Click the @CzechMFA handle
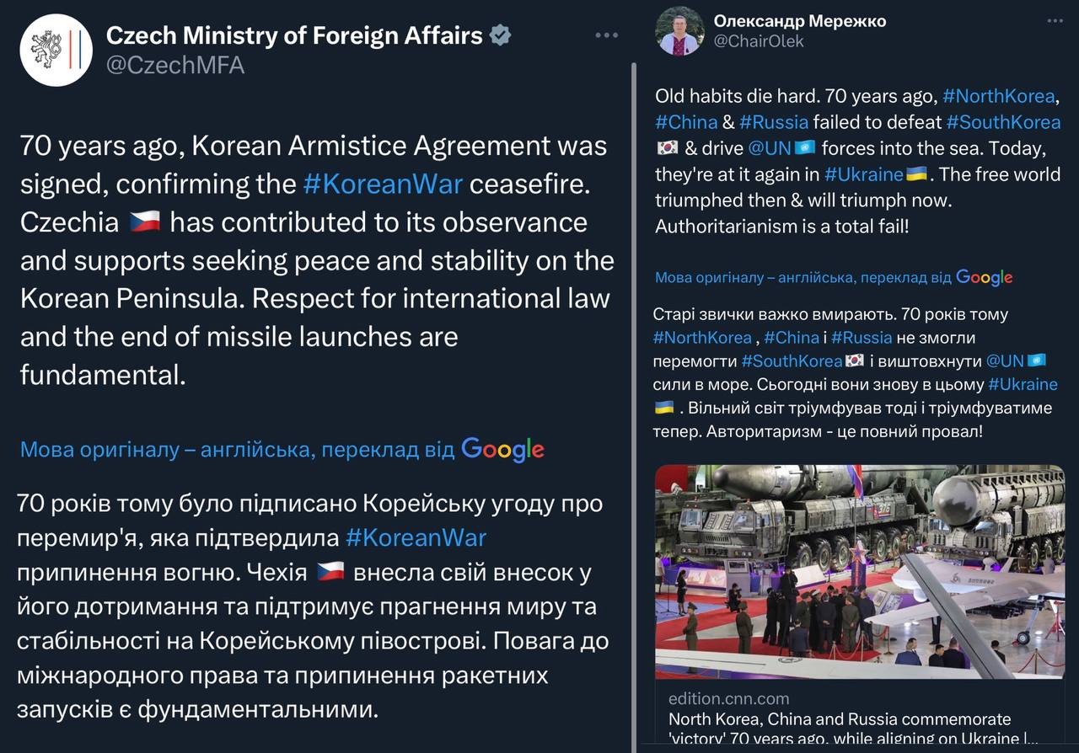The image size is (1079, 753). pos(175,65)
